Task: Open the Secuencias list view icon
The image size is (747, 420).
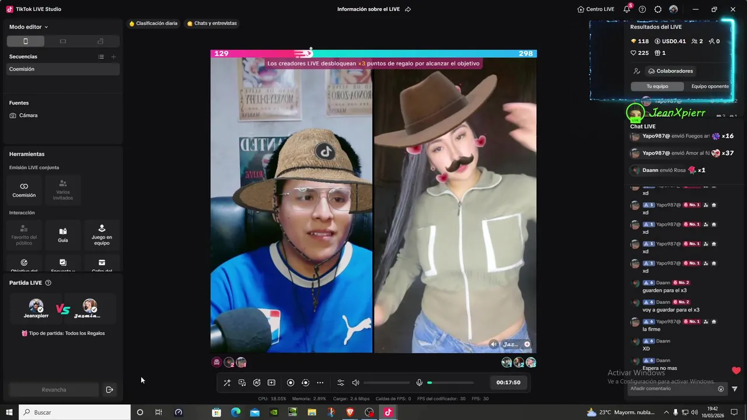Action: 101,57
